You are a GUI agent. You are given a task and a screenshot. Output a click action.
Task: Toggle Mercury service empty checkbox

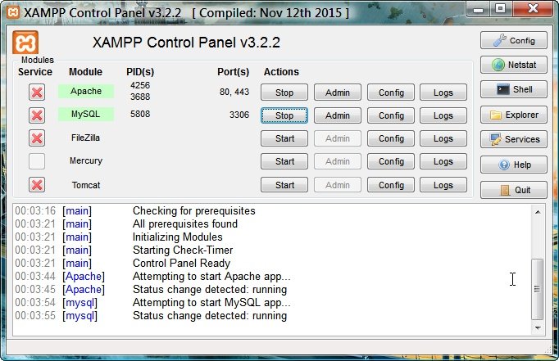click(37, 161)
